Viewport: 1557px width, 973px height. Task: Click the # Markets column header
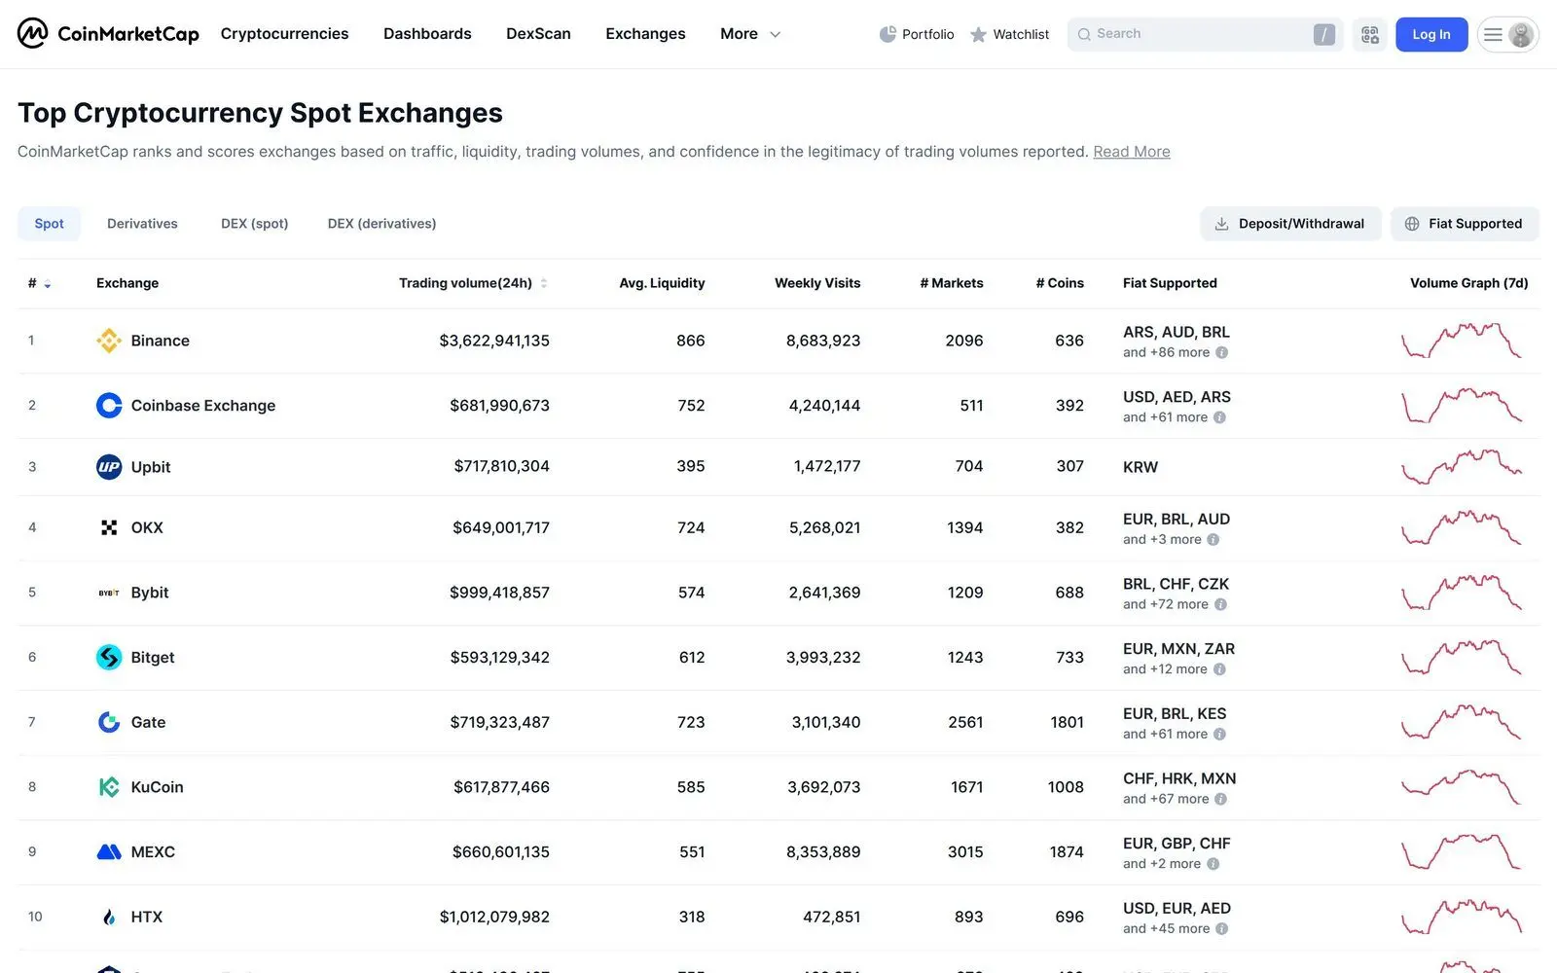951,283
